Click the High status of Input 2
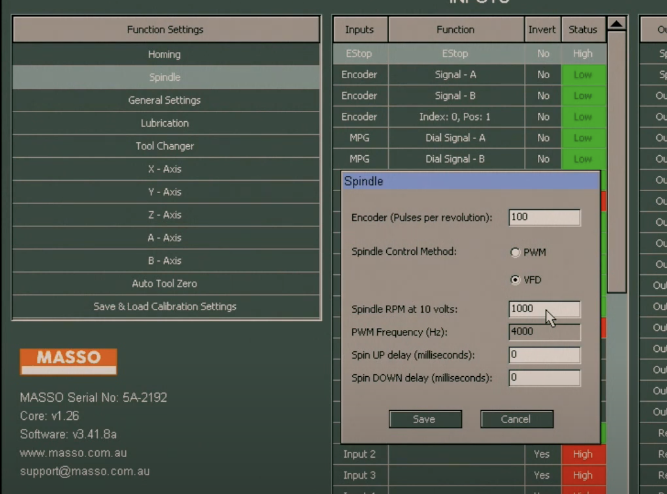Screen dimensions: 667x494 tap(583, 454)
